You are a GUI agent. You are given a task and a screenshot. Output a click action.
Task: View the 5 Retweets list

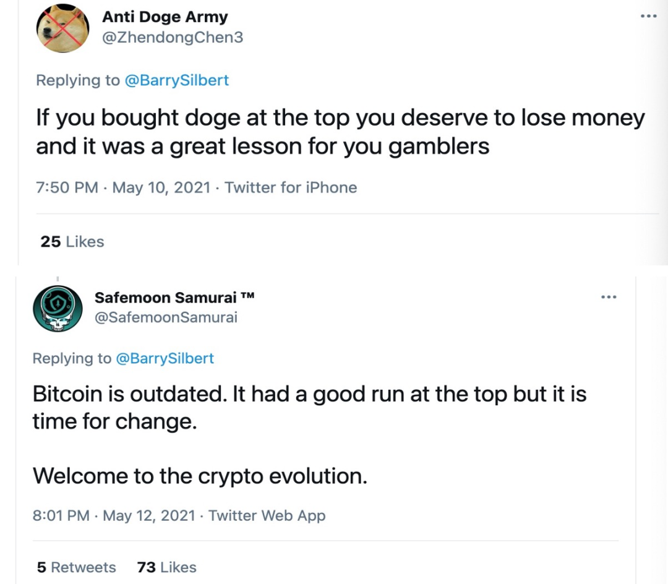tap(76, 567)
